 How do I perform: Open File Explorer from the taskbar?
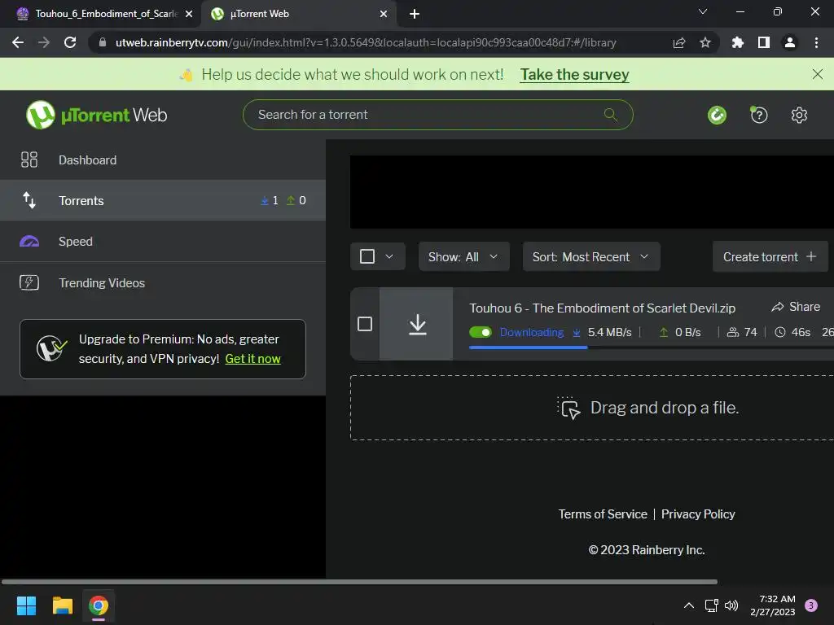(62, 605)
